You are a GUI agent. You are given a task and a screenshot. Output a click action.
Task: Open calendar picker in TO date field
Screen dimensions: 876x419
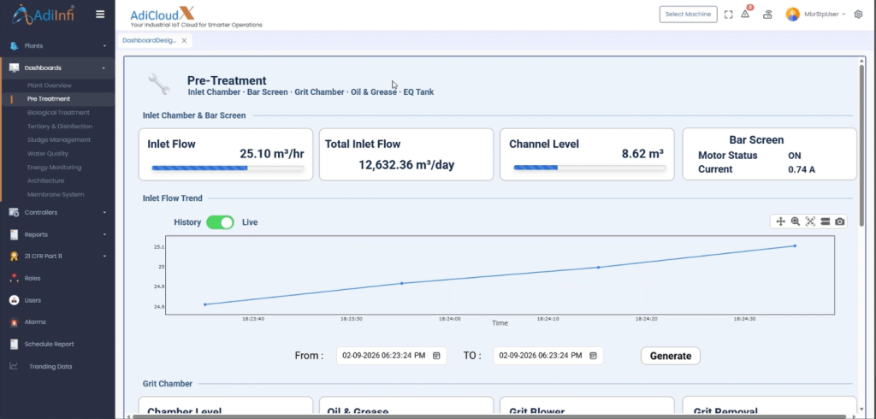594,356
